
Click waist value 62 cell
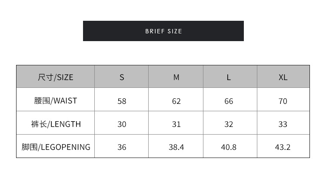[x=176, y=101]
